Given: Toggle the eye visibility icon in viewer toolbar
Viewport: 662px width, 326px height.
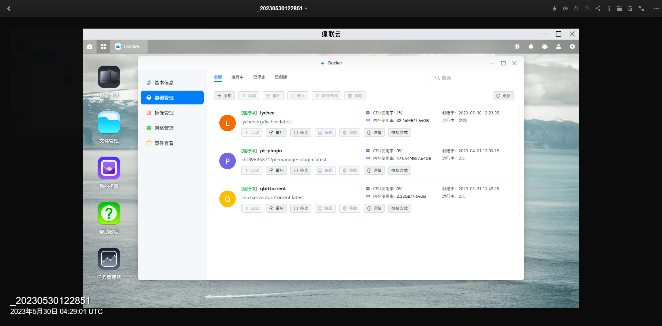Looking at the screenshot, I should tap(565, 8).
